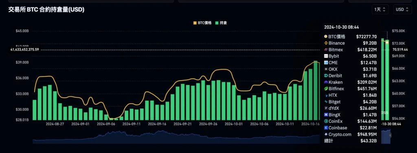Click the Deribit logo icon in tooltip
Image resolution: width=417 pixels, height=153 pixels.
[x=326, y=76]
